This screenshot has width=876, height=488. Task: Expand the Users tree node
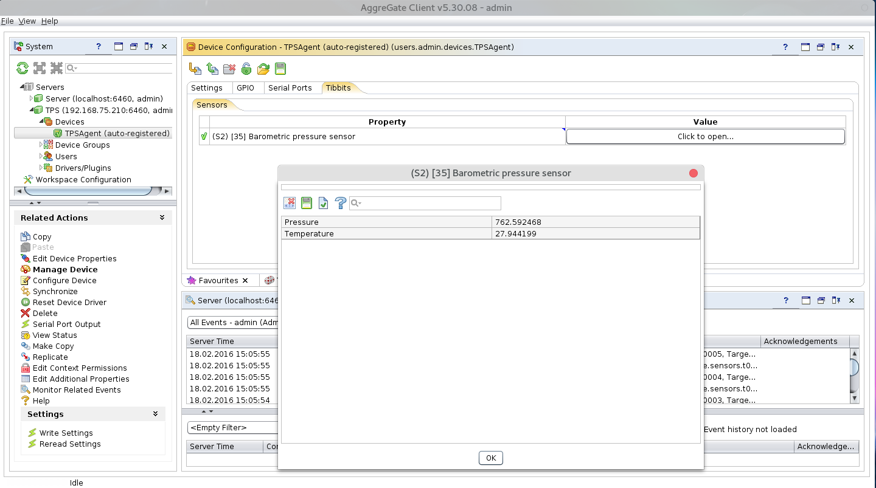[x=41, y=156]
